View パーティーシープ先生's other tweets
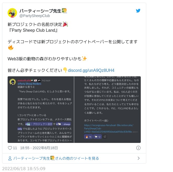The height and width of the screenshot is (172, 173). pyautogui.click(x=56, y=158)
